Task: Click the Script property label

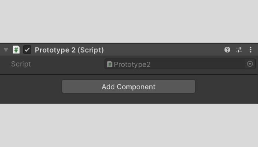Action: [21, 64]
